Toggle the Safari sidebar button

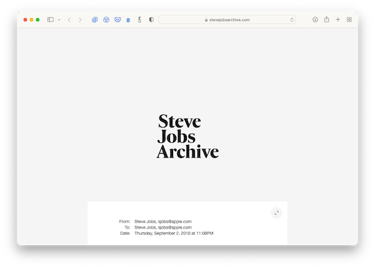[x=50, y=19]
